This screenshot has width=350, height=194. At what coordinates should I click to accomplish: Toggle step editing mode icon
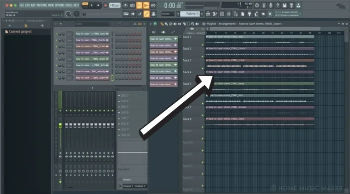click(x=139, y=14)
